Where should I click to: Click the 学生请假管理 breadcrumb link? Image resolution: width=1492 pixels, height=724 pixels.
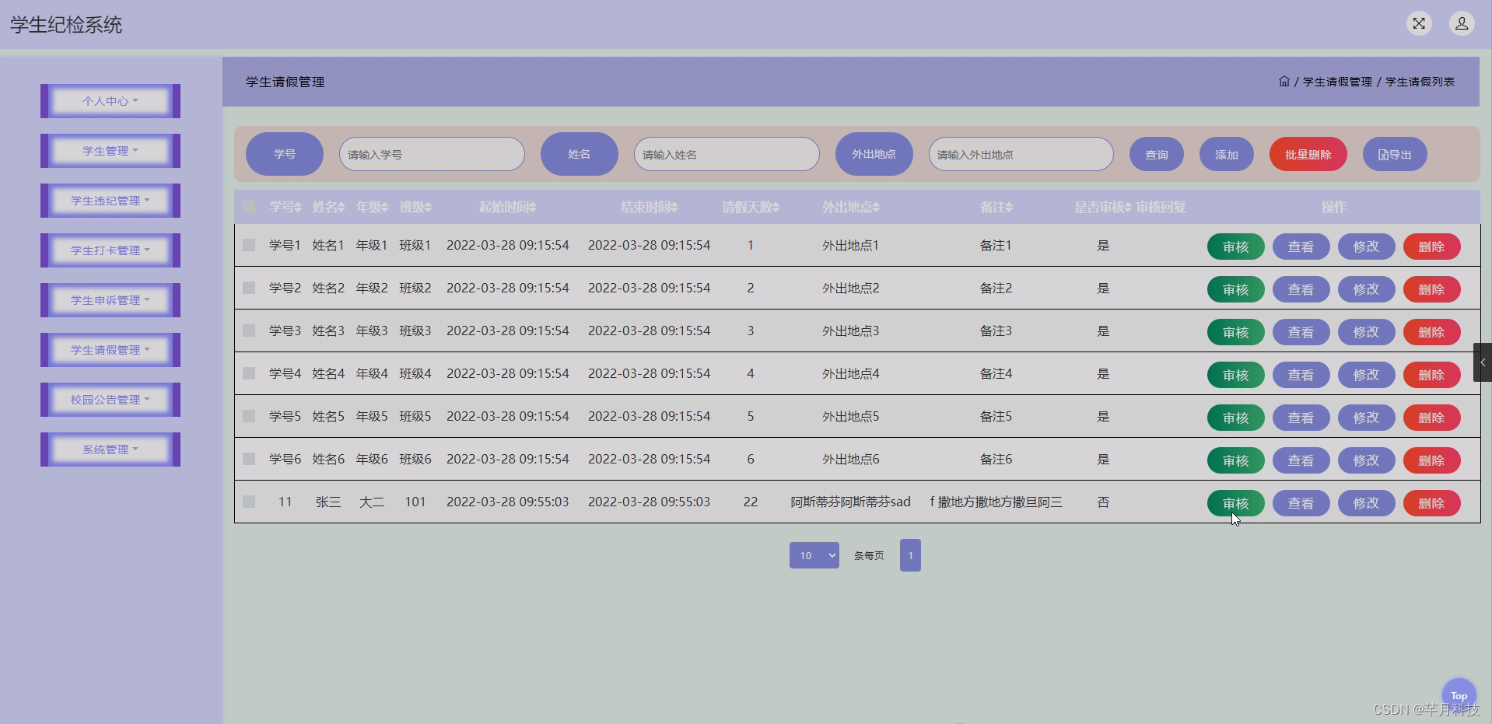coord(1336,81)
